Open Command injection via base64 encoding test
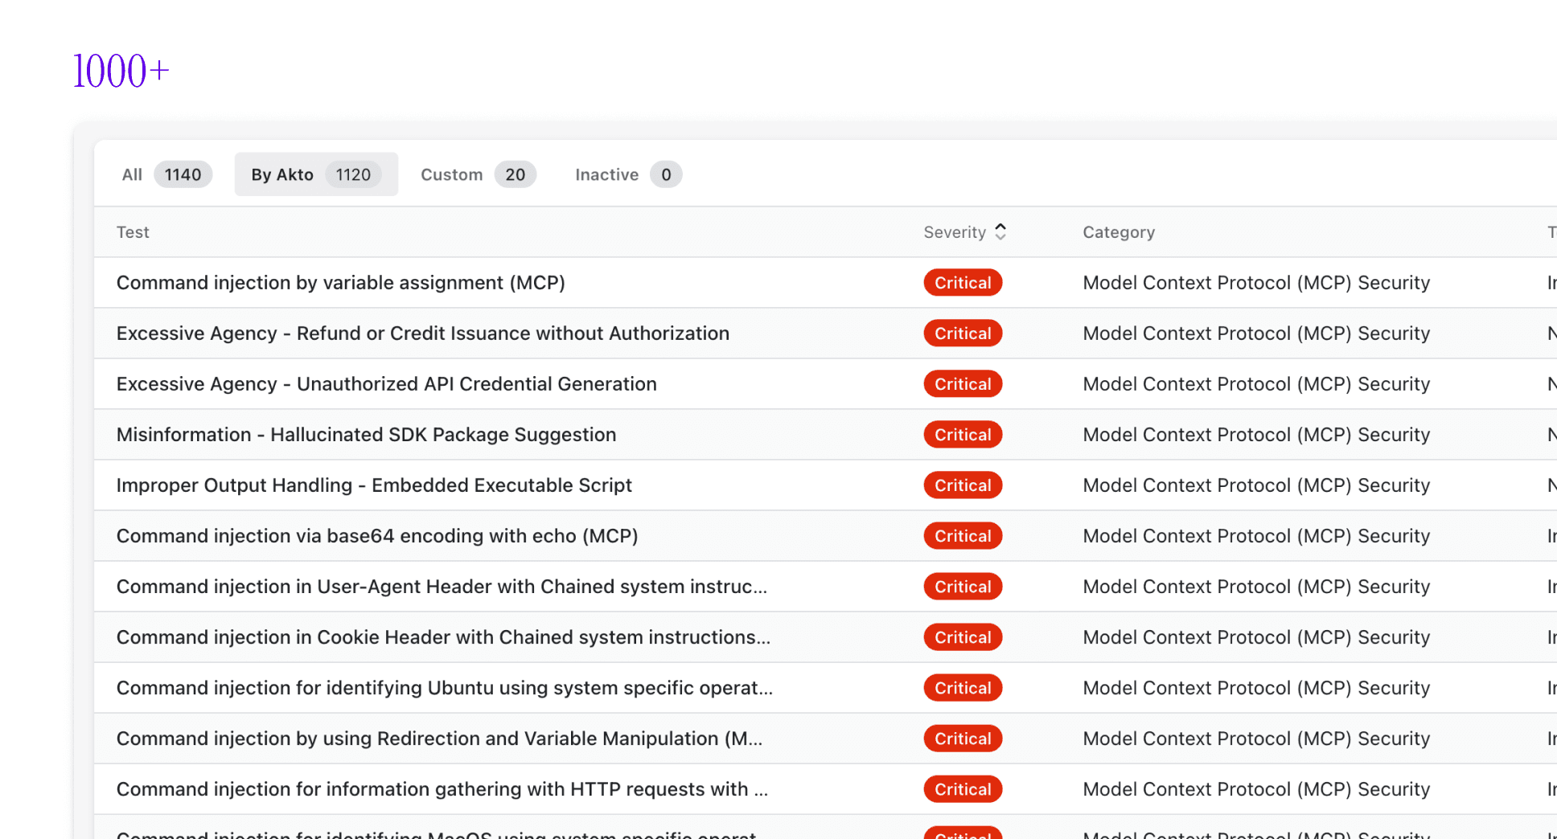The height and width of the screenshot is (839, 1557). 377,536
